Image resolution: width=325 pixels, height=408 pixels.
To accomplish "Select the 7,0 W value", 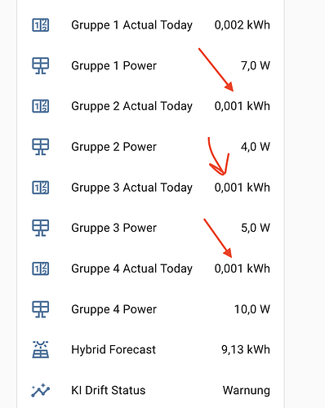I will coord(256,66).
